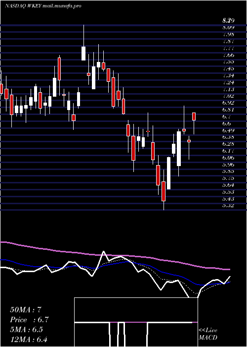
Task: Click the 7.87 price axis label
Action: [228, 41]
